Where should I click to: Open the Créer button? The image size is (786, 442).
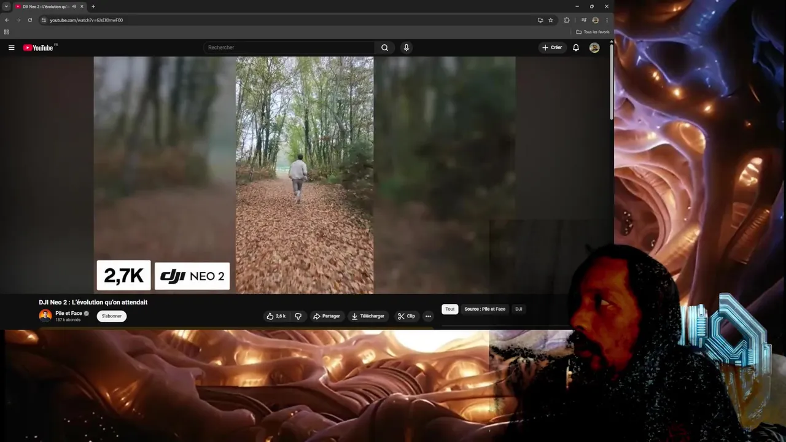click(x=552, y=48)
